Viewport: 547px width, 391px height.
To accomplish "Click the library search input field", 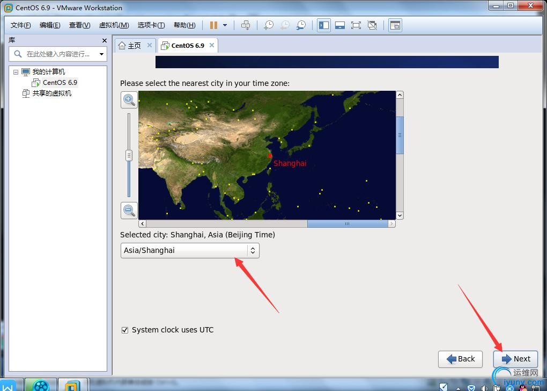I will point(58,54).
